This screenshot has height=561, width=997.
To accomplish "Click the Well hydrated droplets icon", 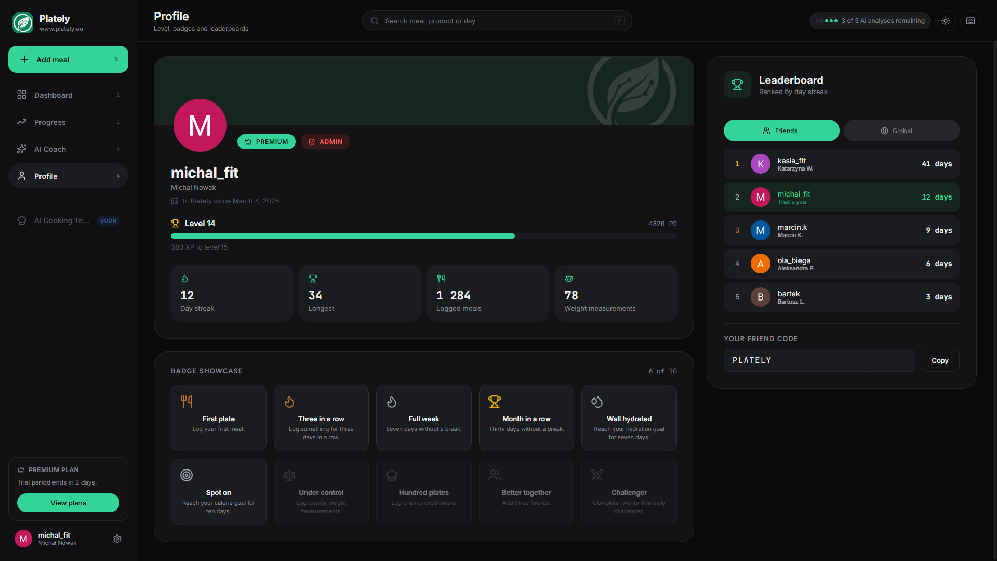I will click(597, 401).
